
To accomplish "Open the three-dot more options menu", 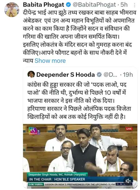I will click(x=134, y=5).
